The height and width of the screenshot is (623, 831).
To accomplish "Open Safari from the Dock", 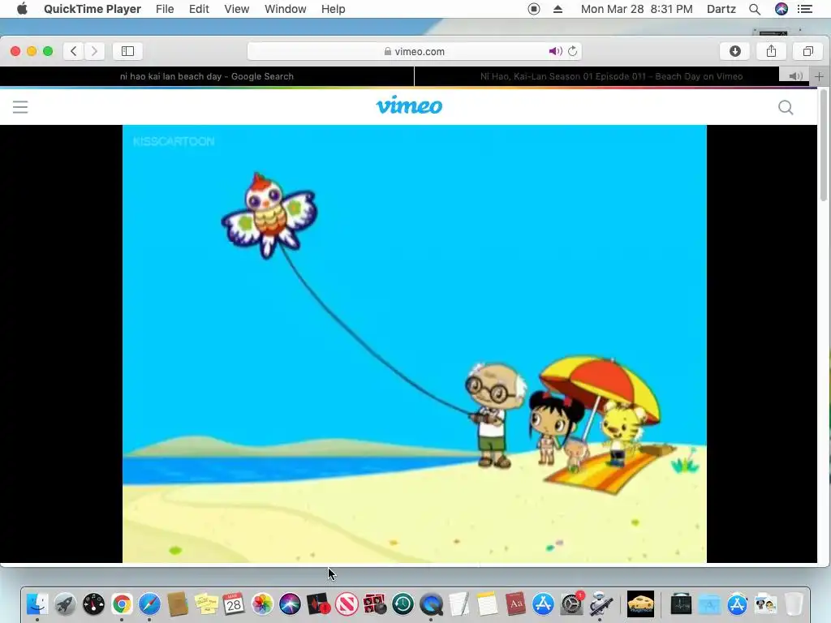I will (149, 604).
